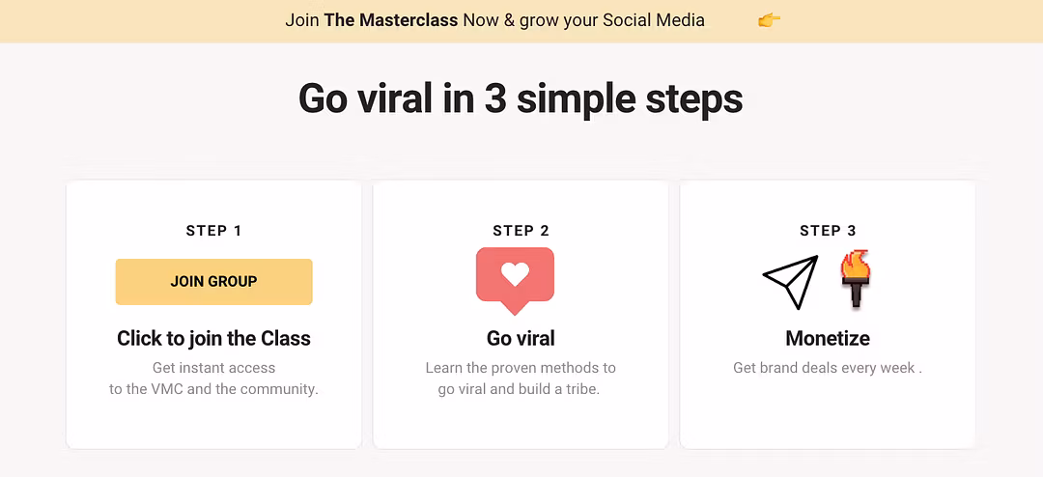Viewport: 1043px width, 477px height.
Task: Click the pointing hand emoji in banner
Action: (769, 20)
